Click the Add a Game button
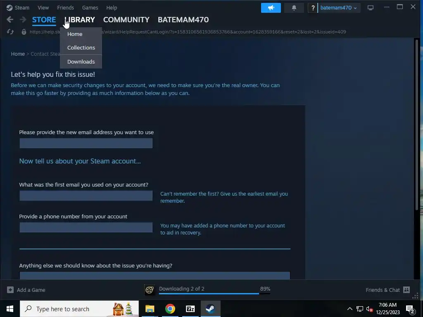The height and width of the screenshot is (317, 423). pyautogui.click(x=26, y=290)
